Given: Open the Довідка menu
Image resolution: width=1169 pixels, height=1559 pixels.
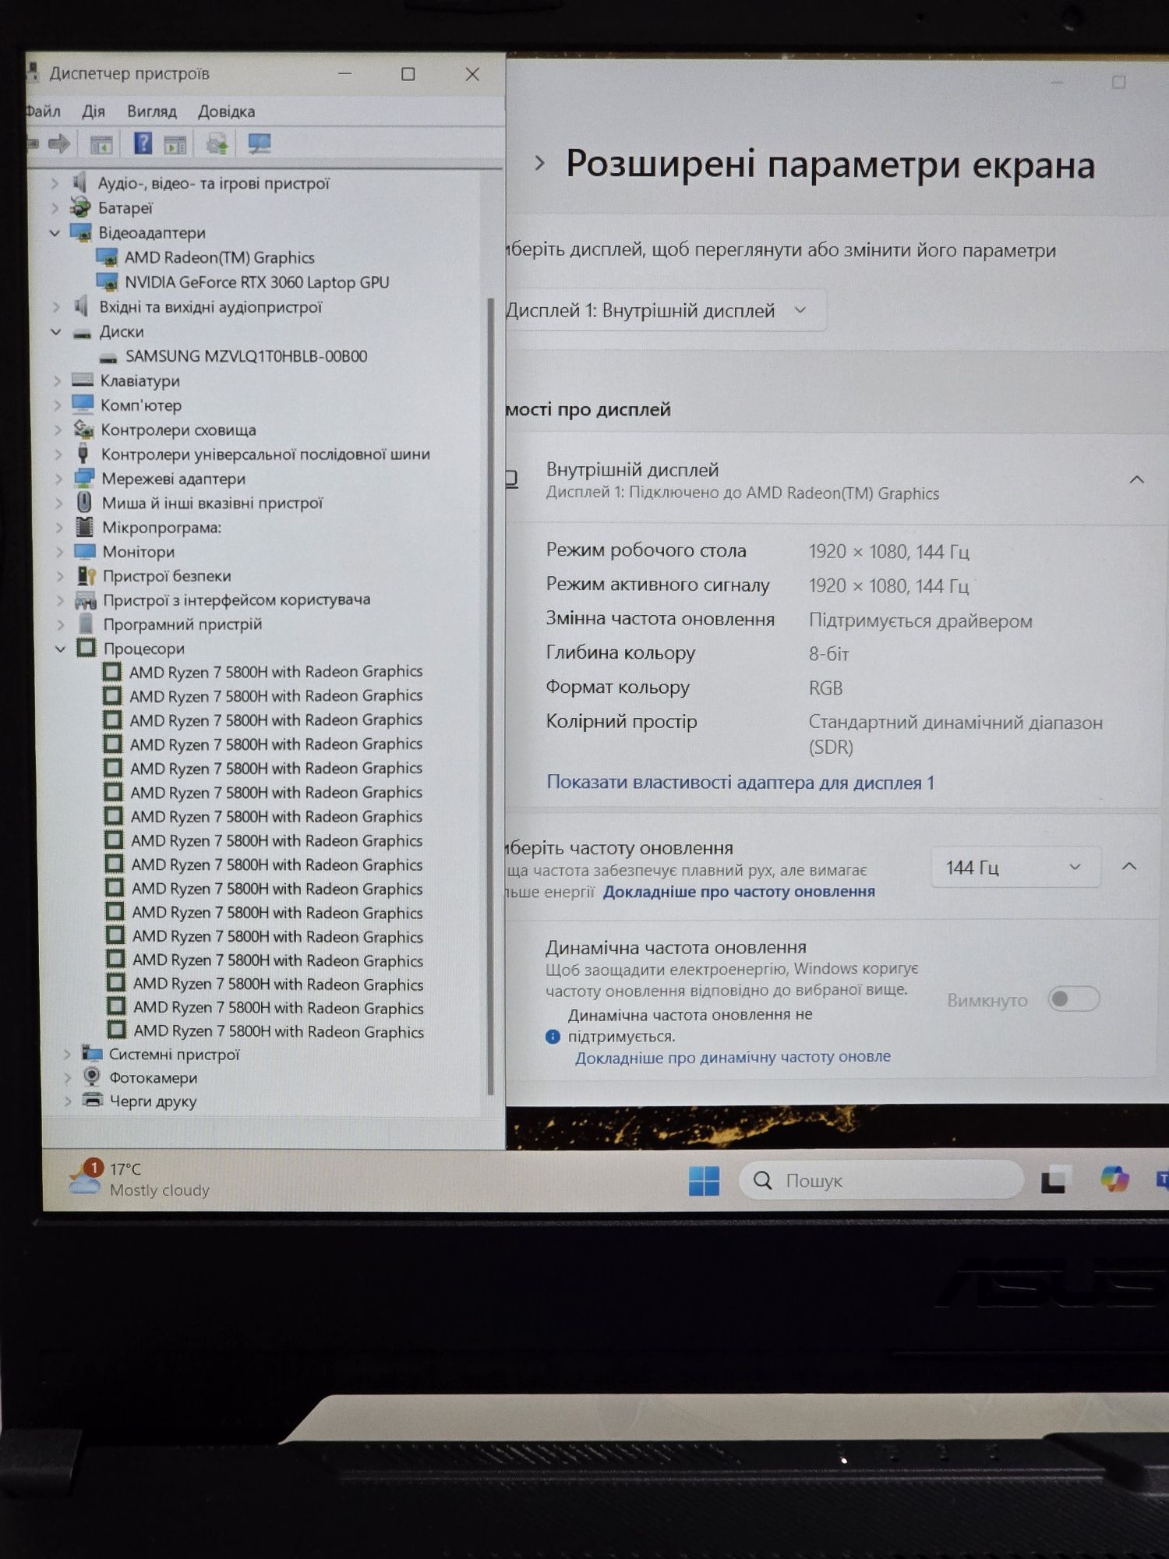Looking at the screenshot, I should pos(226,111).
